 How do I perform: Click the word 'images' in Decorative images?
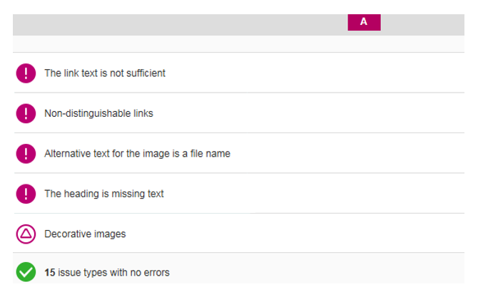click(110, 234)
